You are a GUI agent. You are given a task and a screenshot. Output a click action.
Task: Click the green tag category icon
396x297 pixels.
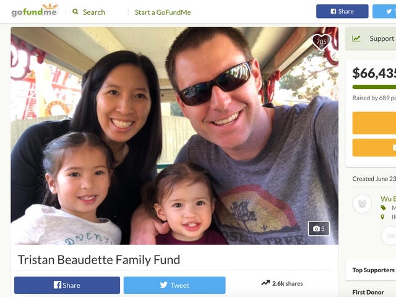[383, 208]
